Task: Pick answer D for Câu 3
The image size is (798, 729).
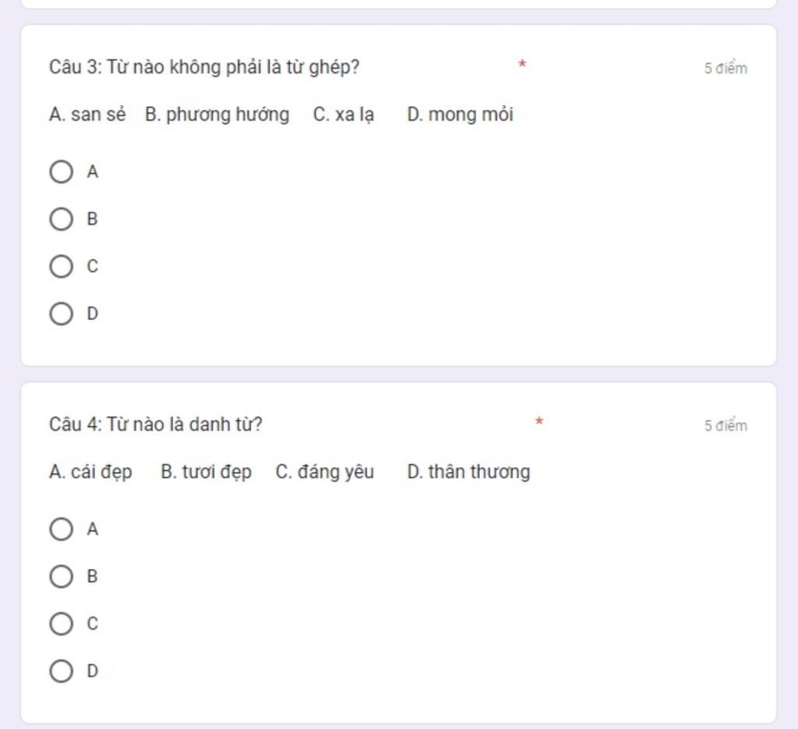Action: coord(61,313)
